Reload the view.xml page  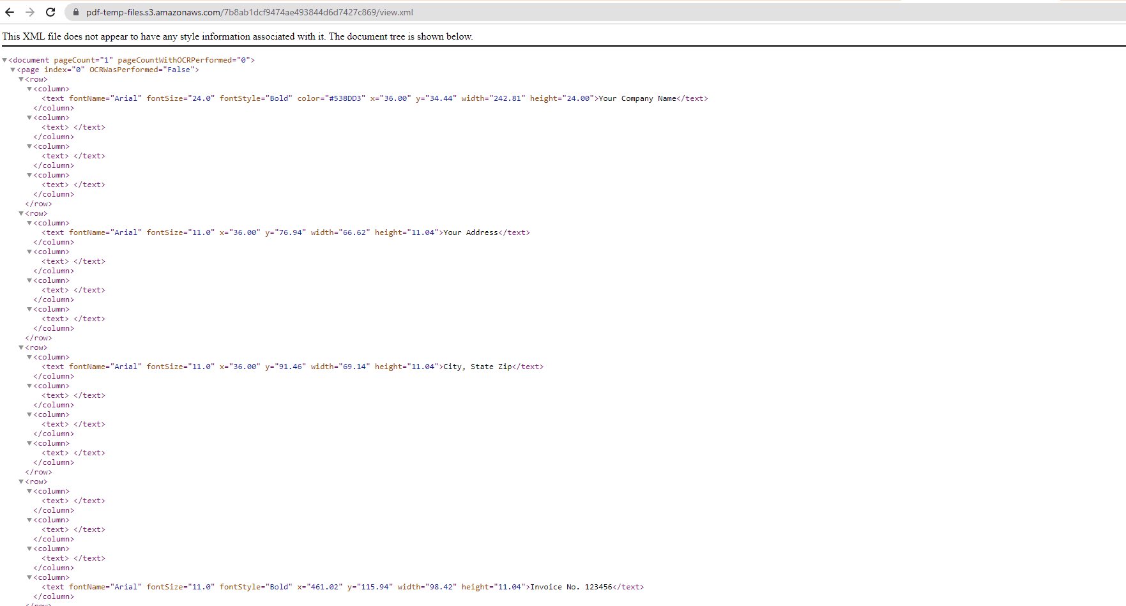click(50, 12)
